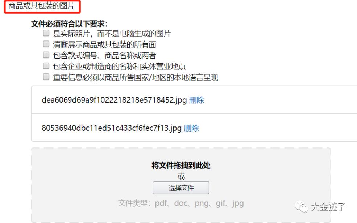The image size is (357, 223).
Task: Click the 将文件拖拽到此处 drop zone text
Action: coord(181,165)
